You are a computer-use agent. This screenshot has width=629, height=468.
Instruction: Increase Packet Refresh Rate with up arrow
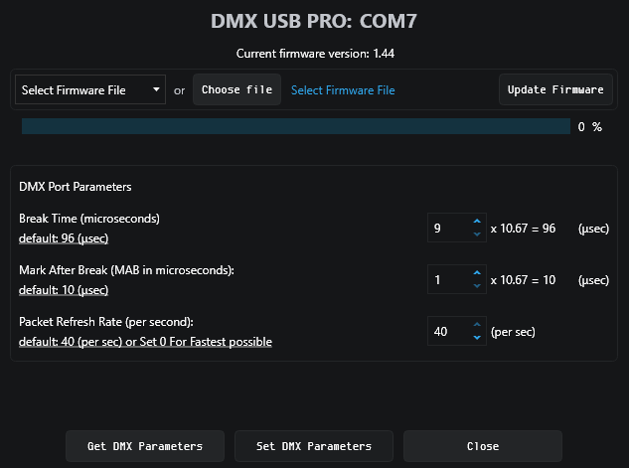(x=477, y=325)
